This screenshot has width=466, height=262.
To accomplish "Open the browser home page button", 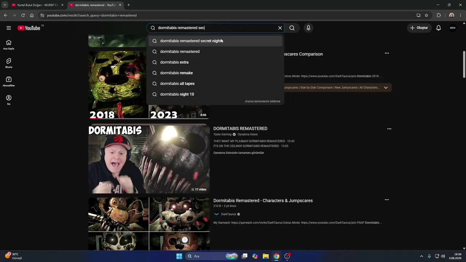I will (x=32, y=15).
